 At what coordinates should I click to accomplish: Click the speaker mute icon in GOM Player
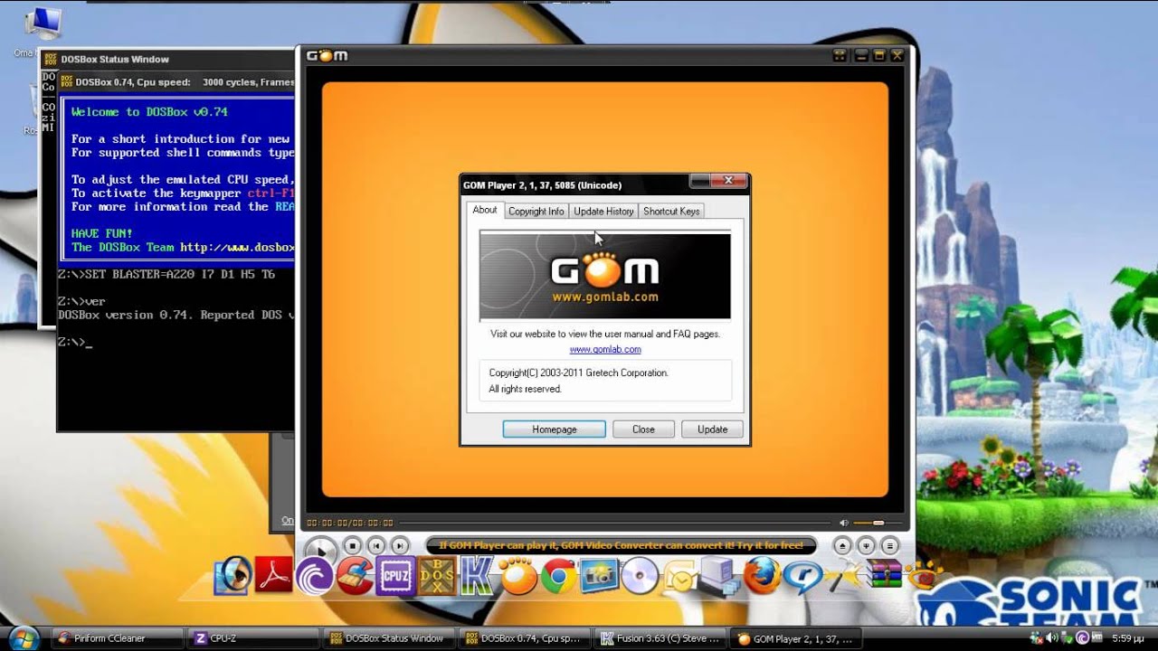(x=844, y=523)
